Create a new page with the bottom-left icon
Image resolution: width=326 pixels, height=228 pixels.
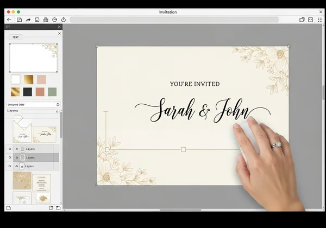tap(9, 208)
